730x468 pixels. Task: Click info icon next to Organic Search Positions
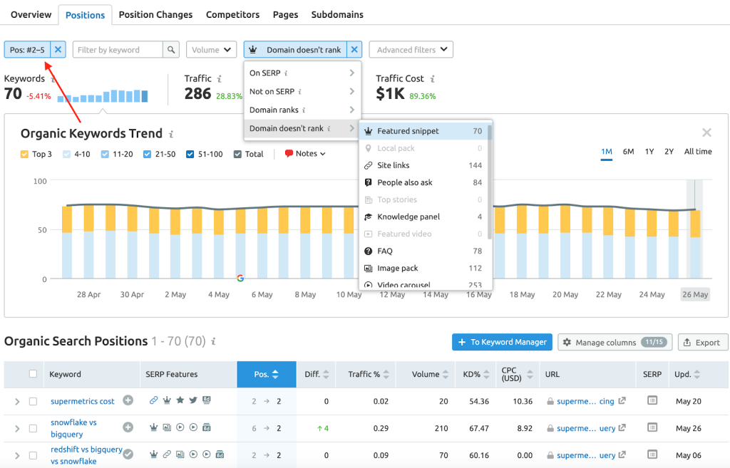tap(213, 341)
